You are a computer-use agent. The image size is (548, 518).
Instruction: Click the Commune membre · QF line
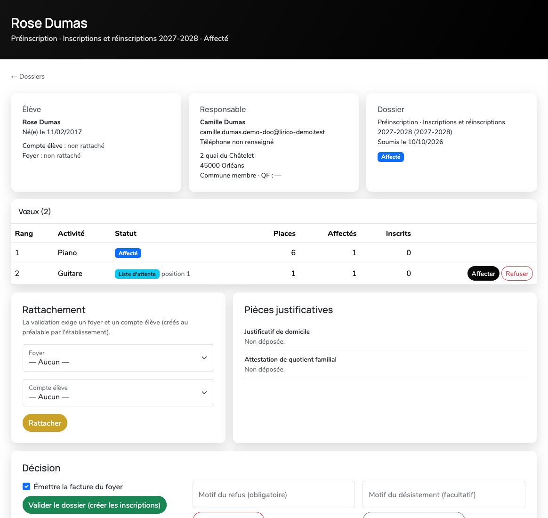[241, 175]
